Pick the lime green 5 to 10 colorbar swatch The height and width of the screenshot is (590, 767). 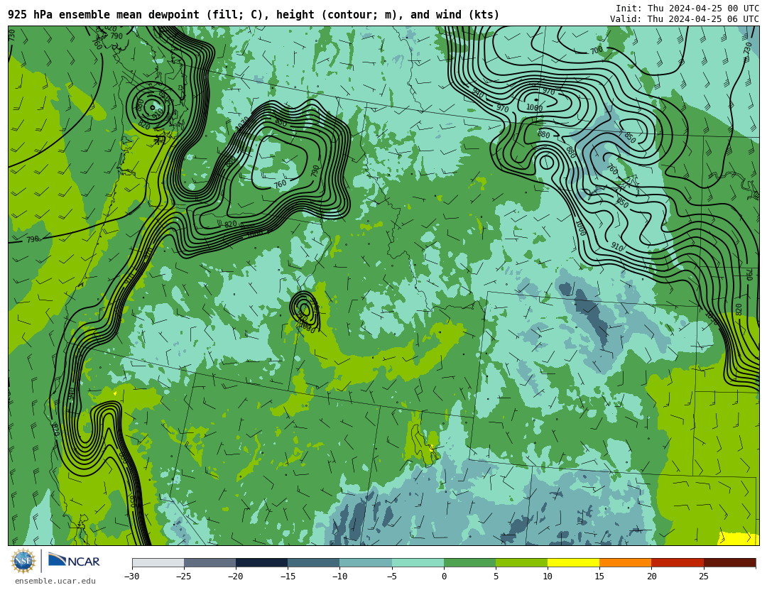tap(521, 562)
